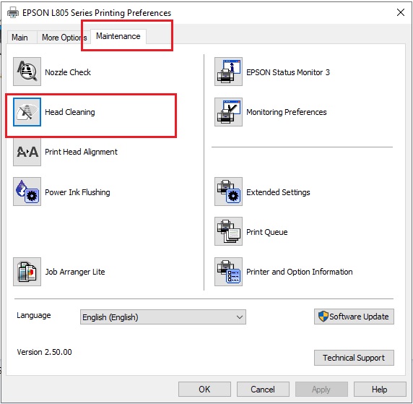Select the Maintenance tab
The image size is (413, 404).
(118, 36)
